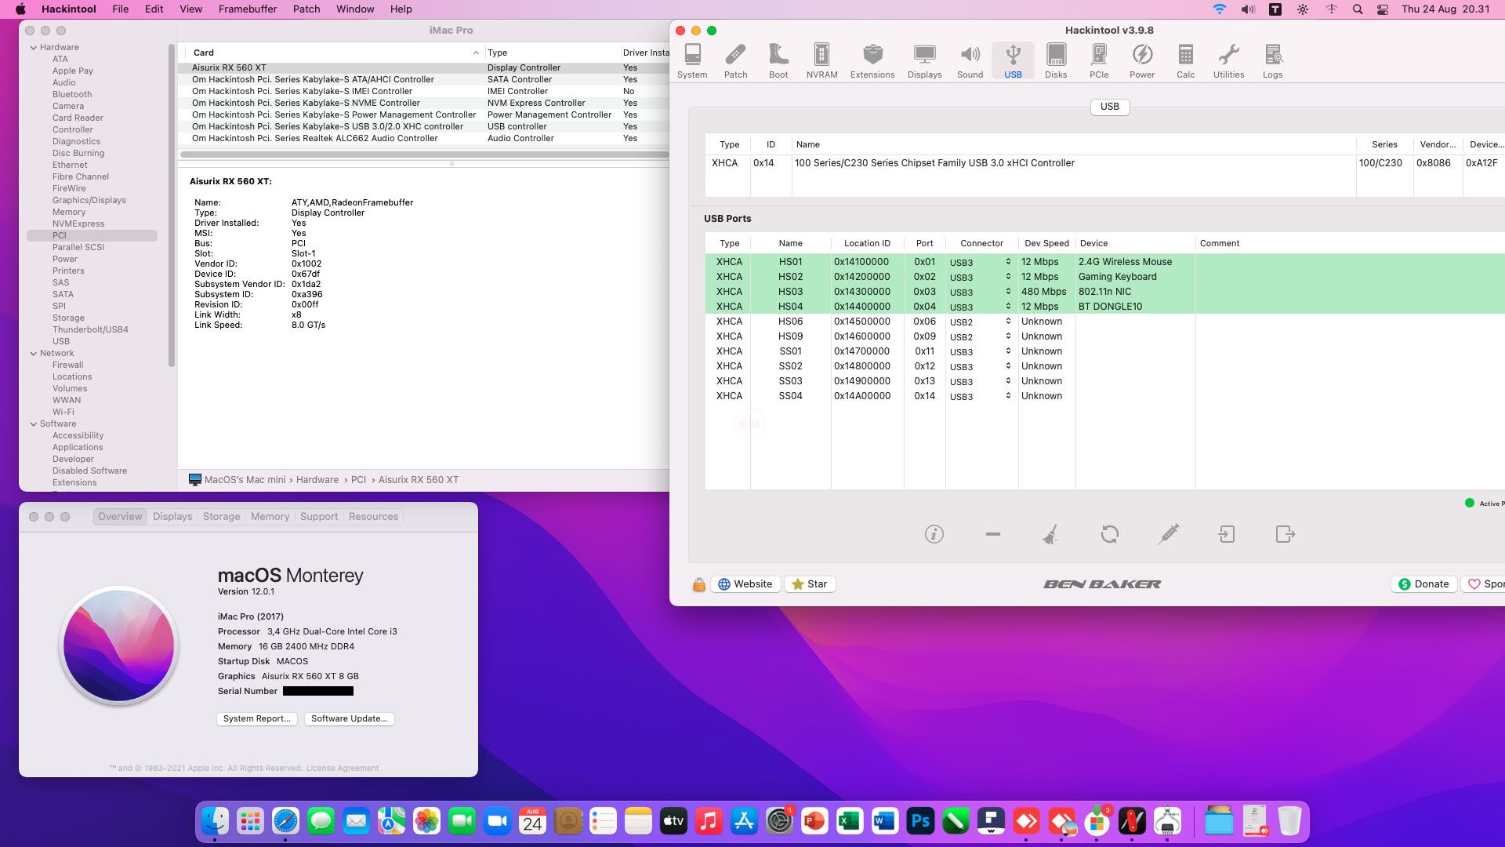Image resolution: width=1505 pixels, height=847 pixels.
Task: Collapse the Software tree section
Action: pyautogui.click(x=34, y=423)
